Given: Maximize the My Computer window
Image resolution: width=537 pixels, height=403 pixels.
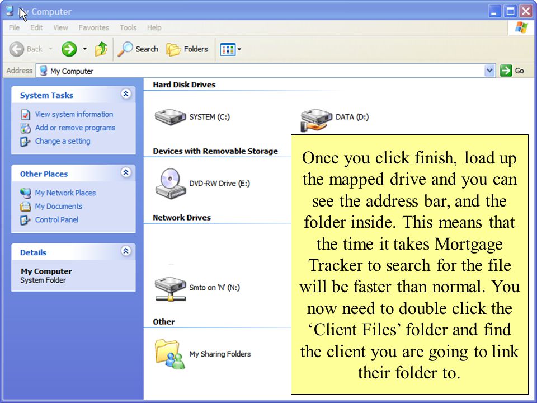Looking at the screenshot, I should point(510,11).
